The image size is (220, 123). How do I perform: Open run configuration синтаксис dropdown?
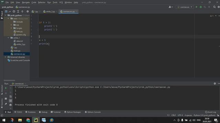pos(185,7)
